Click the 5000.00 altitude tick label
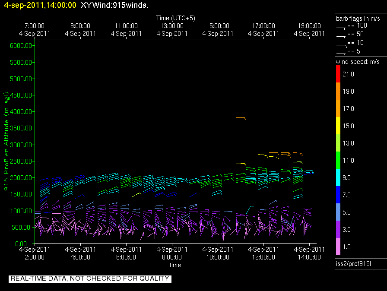 [x=21, y=79]
